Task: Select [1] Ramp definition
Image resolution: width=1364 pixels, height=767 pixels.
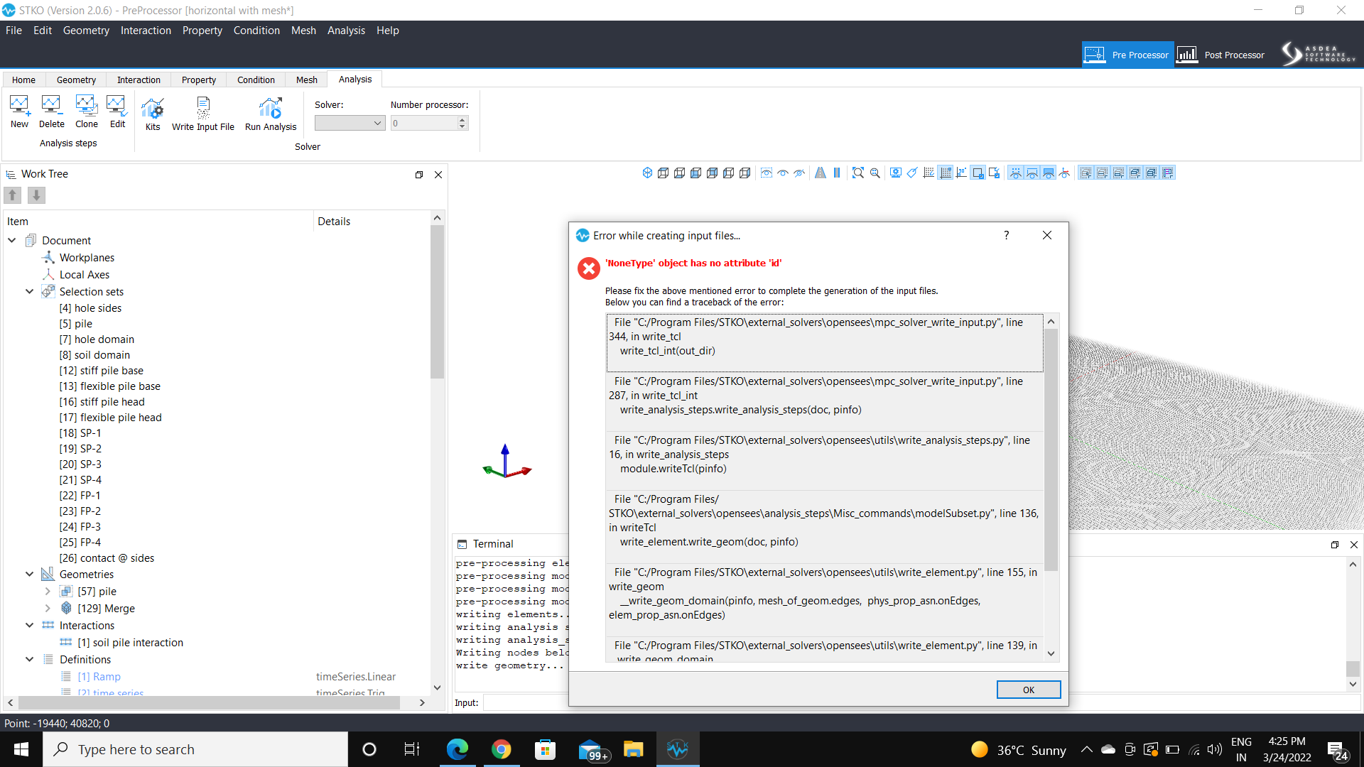Action: 99,676
